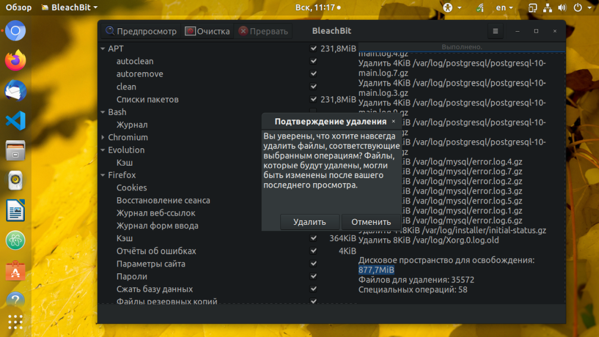Image resolution: width=599 pixels, height=337 pixels.
Task: Click Отменить to cancel deletion
Action: coord(371,222)
